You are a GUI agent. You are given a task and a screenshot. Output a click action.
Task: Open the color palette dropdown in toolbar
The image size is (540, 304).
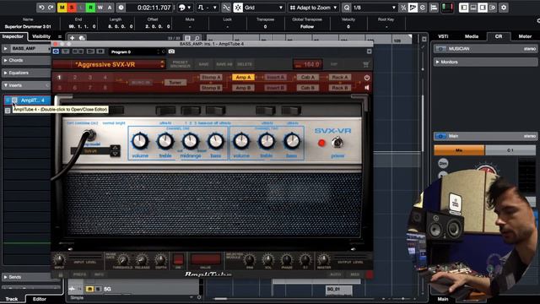point(185,8)
